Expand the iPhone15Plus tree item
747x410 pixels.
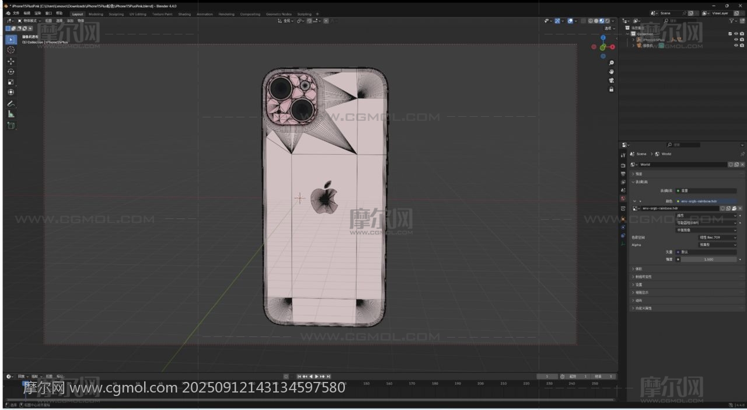tap(633, 40)
